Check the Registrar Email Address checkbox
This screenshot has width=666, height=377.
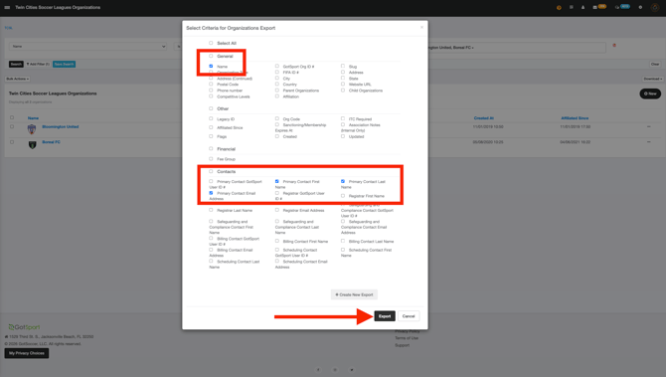277,210
